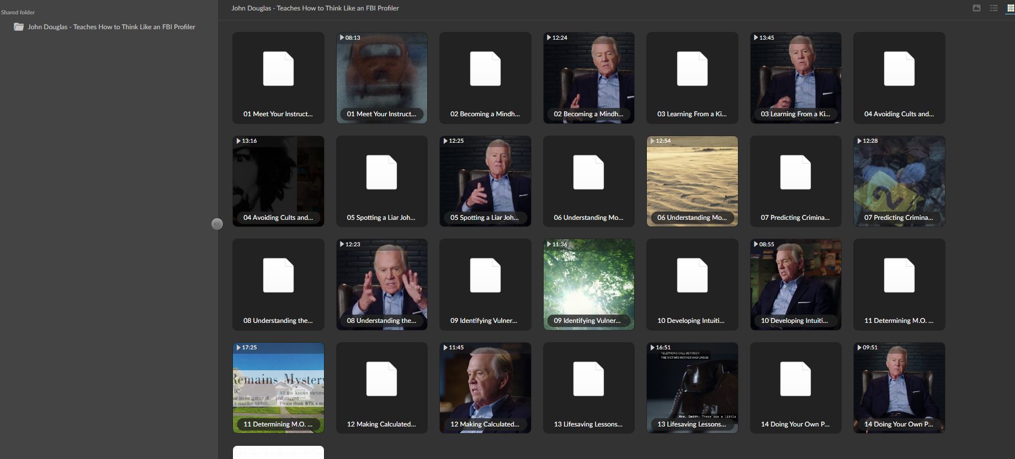Open the 09 Identifying Vulner... document file
This screenshot has height=459, width=1015.
click(485, 284)
